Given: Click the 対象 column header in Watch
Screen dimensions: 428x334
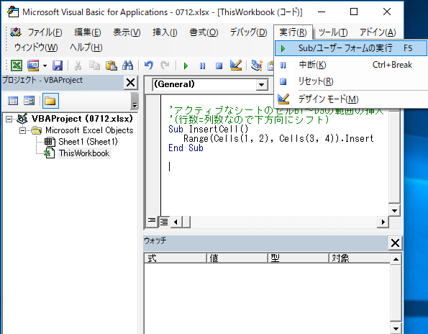Looking at the screenshot, I should click(x=360, y=258).
